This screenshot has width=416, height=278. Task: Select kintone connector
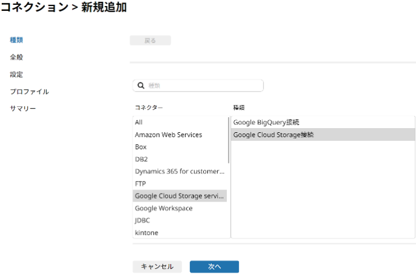coord(179,232)
